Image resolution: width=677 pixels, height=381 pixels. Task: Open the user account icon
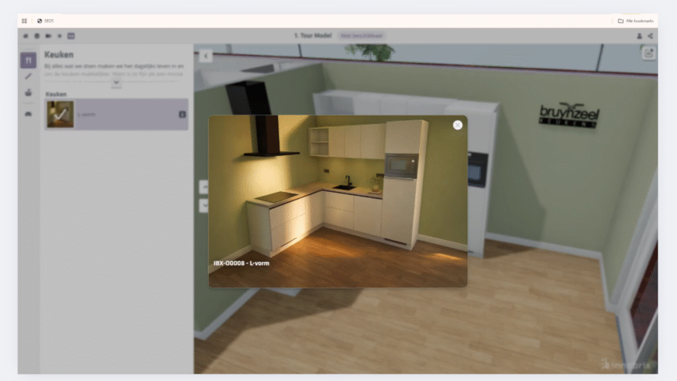[x=639, y=36]
